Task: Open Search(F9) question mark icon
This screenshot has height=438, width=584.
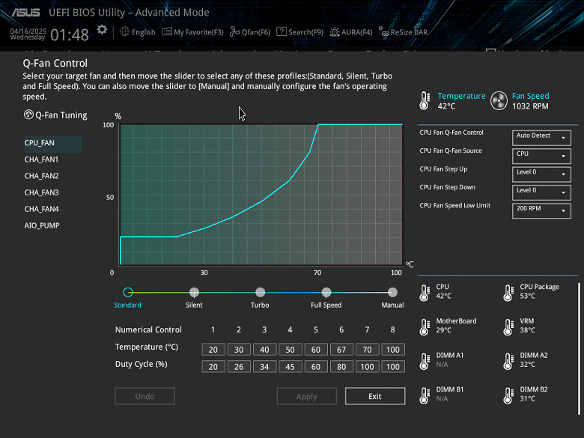Action: [282, 31]
